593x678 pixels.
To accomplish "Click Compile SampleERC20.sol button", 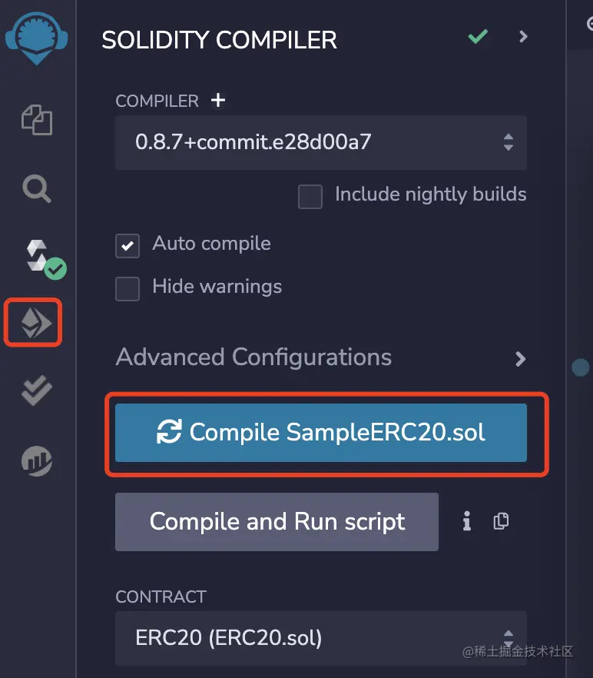I will coord(320,432).
